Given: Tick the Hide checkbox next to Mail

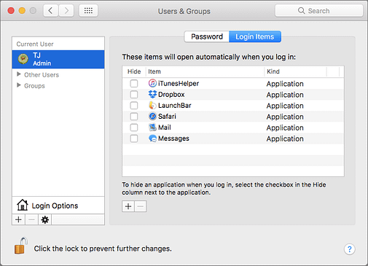Looking at the screenshot, I should tap(134, 128).
